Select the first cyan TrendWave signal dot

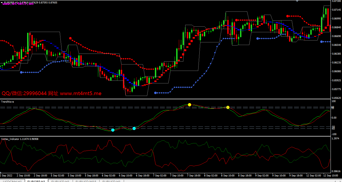(113, 130)
